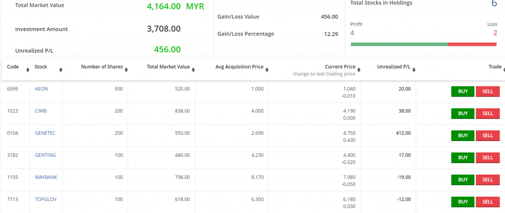Sell GENTING shares
Viewport: 505px width, 213px height.
click(x=488, y=158)
